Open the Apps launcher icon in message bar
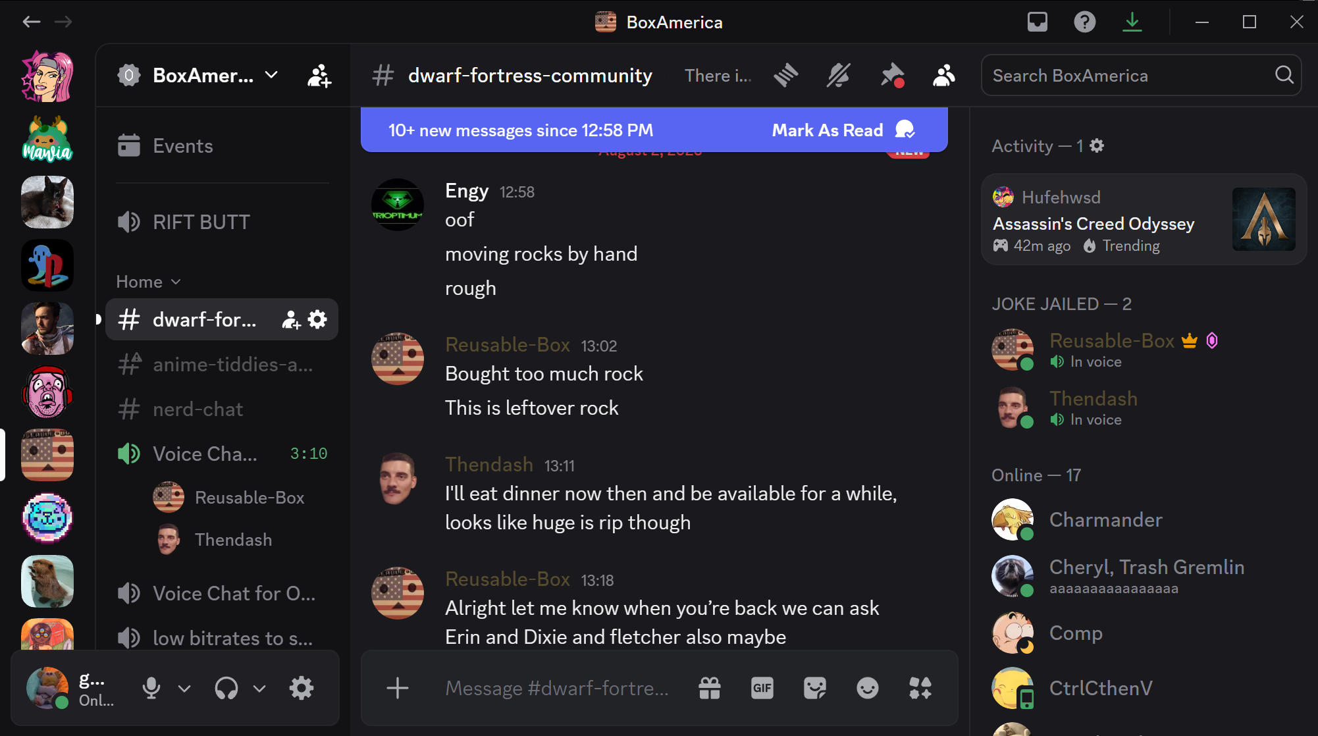 (920, 688)
